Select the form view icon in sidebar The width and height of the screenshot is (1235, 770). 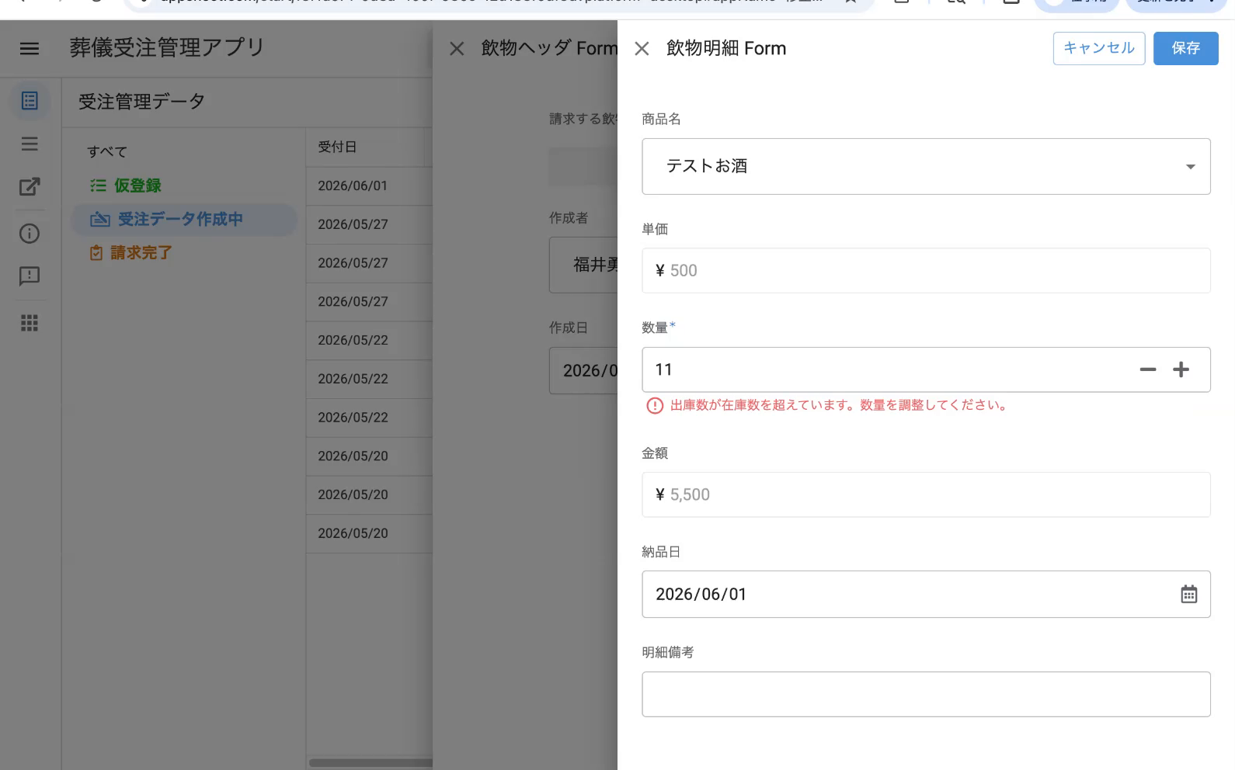(x=30, y=101)
